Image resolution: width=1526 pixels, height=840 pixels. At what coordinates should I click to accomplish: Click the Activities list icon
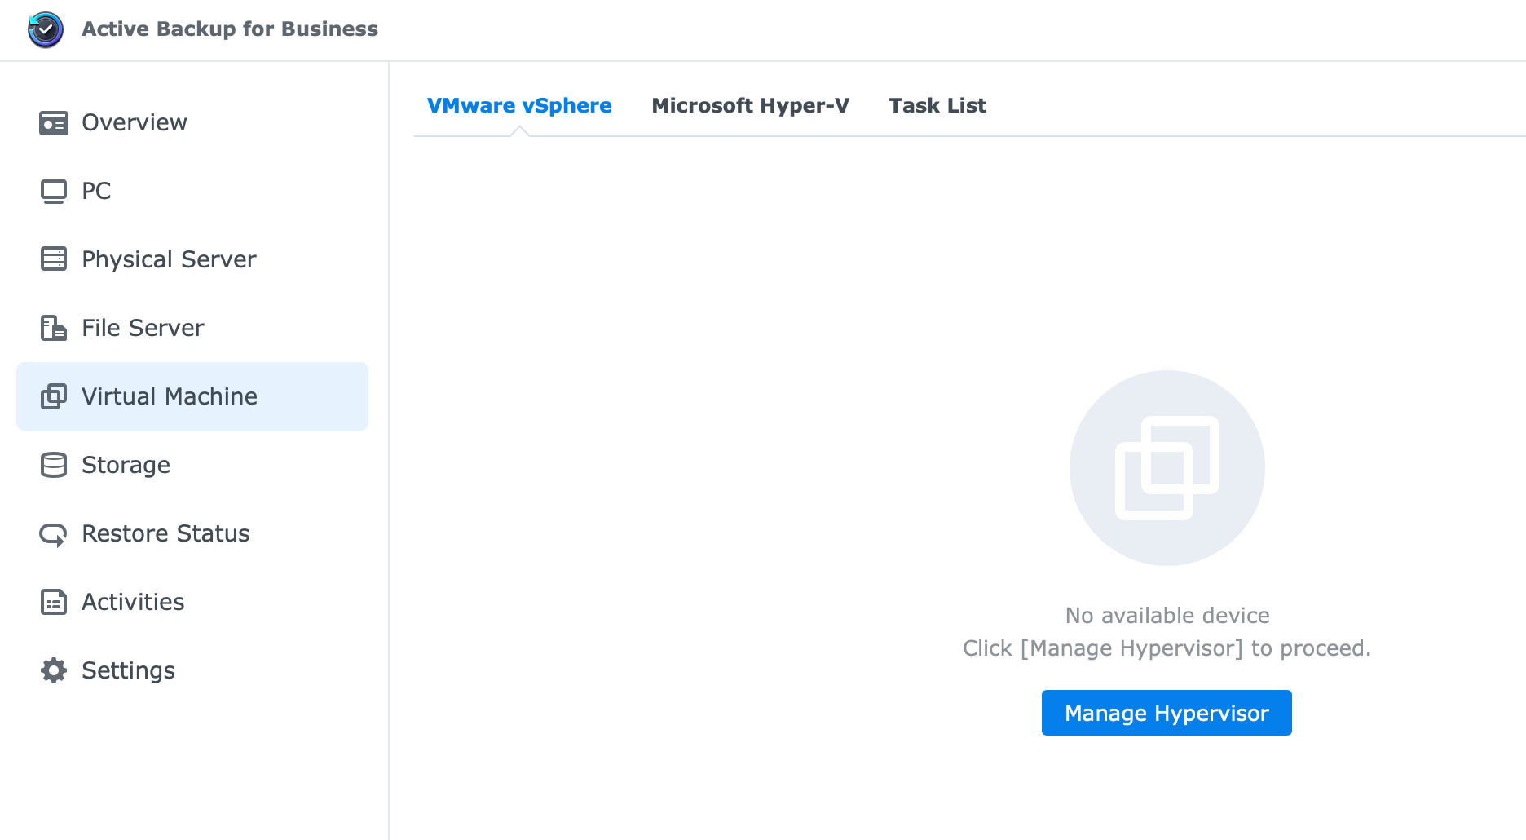tap(54, 602)
